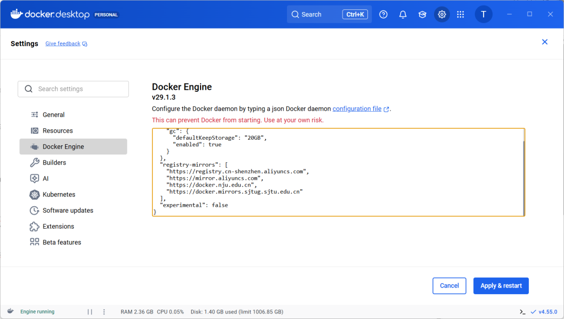
Task: Open the apps grid menu icon
Action: (x=460, y=14)
